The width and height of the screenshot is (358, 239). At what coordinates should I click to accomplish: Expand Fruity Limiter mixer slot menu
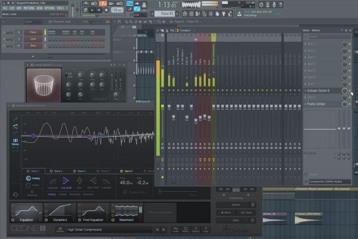[305, 104]
